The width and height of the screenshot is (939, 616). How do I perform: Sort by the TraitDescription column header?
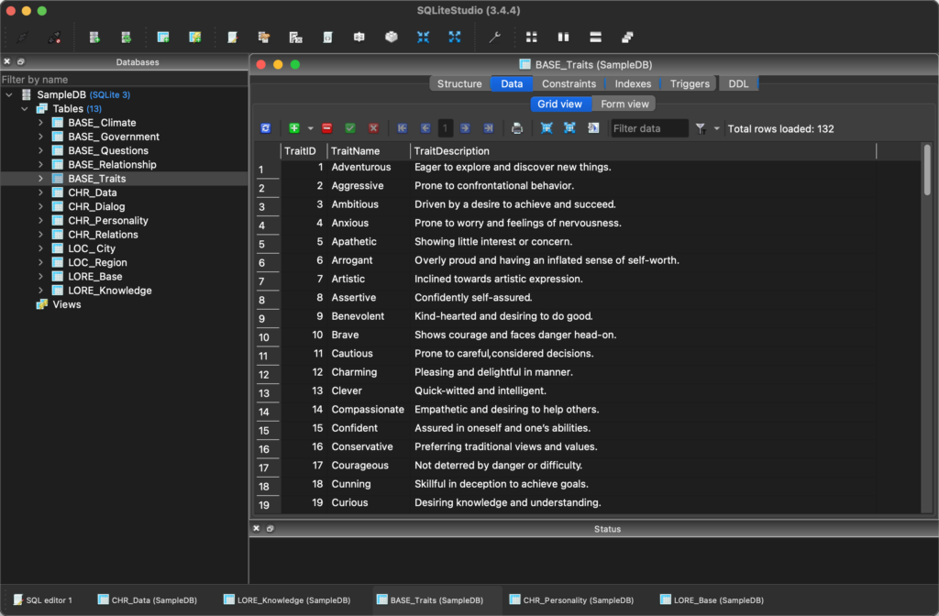click(643, 151)
